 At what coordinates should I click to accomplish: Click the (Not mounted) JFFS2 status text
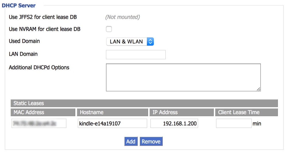123,17
